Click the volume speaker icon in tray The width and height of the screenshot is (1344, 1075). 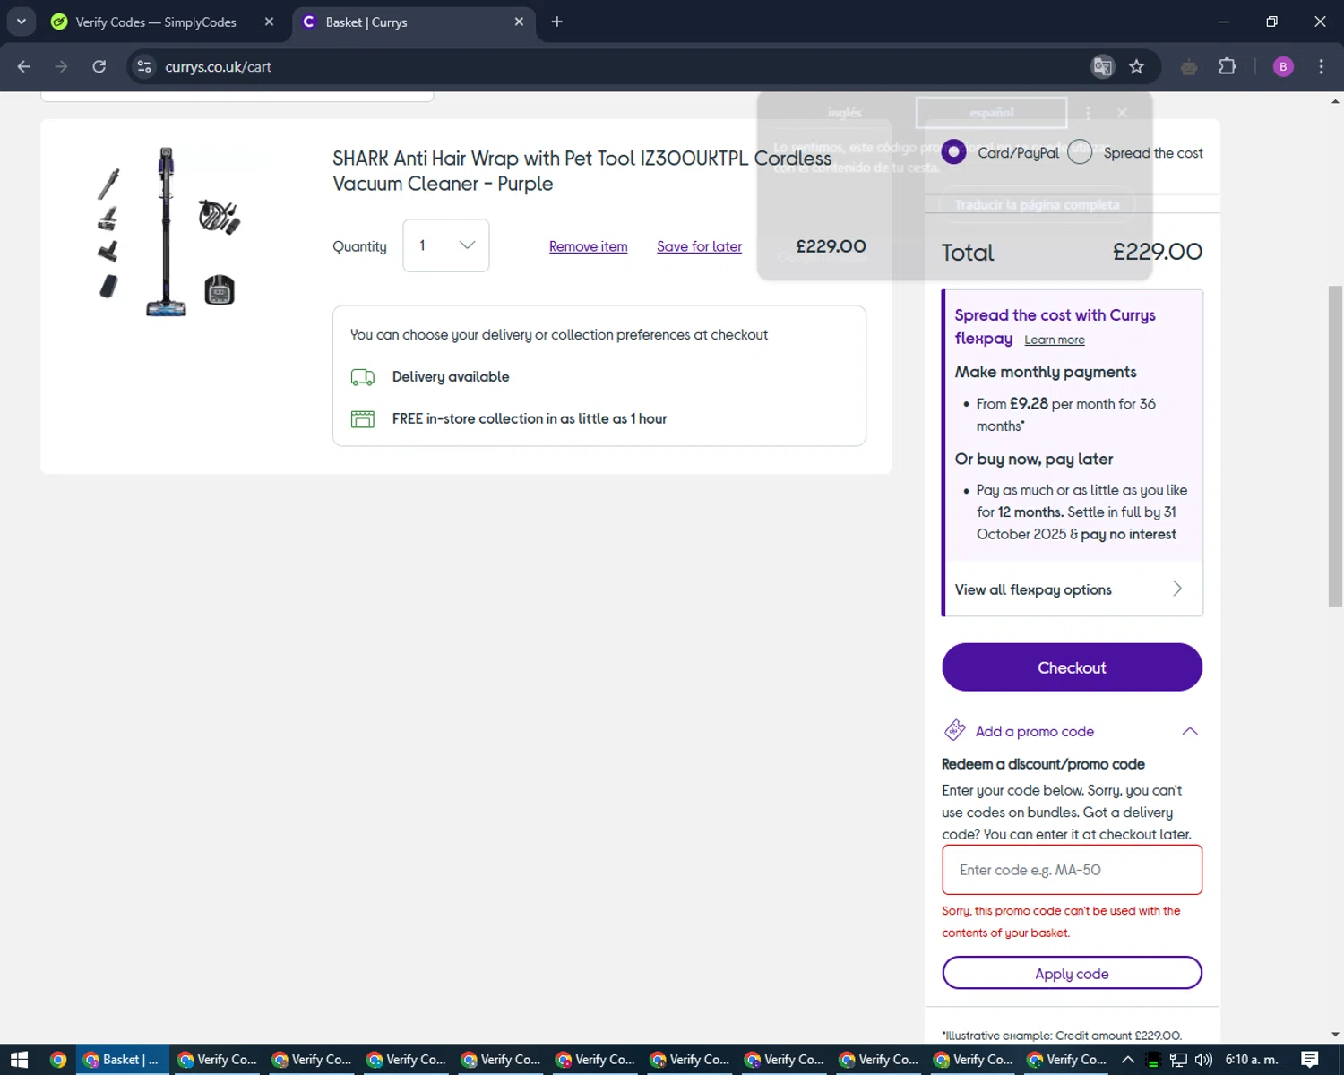point(1203,1060)
